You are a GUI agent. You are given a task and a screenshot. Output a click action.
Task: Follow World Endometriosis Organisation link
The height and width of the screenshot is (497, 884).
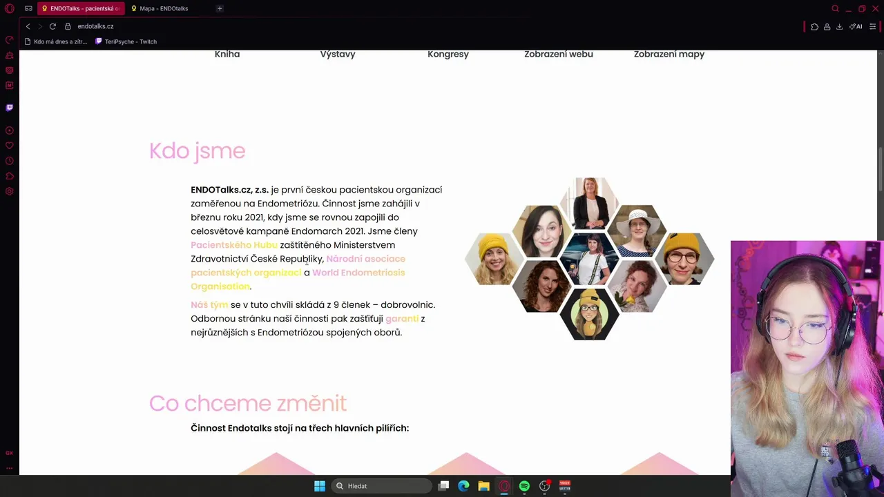coord(358,273)
